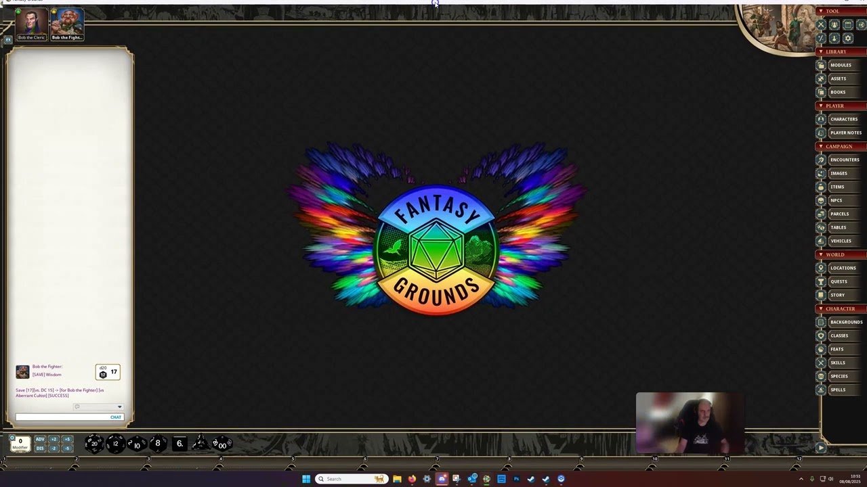Collapse the CHARACTER section header
The width and height of the screenshot is (867, 487).
pyautogui.click(x=841, y=308)
